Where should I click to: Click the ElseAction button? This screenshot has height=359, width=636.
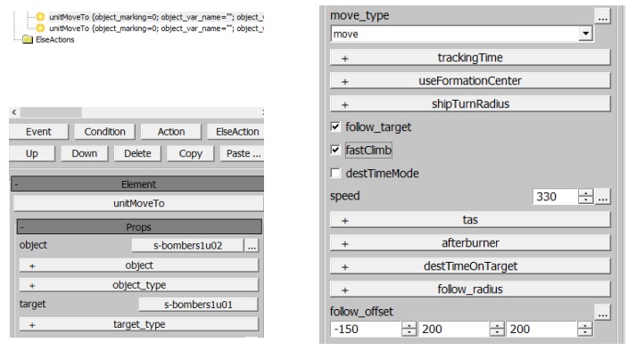click(x=236, y=132)
